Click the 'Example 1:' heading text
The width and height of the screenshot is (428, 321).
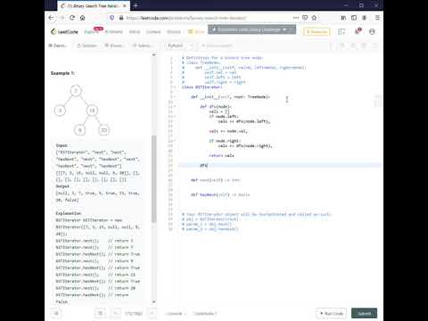(62, 73)
